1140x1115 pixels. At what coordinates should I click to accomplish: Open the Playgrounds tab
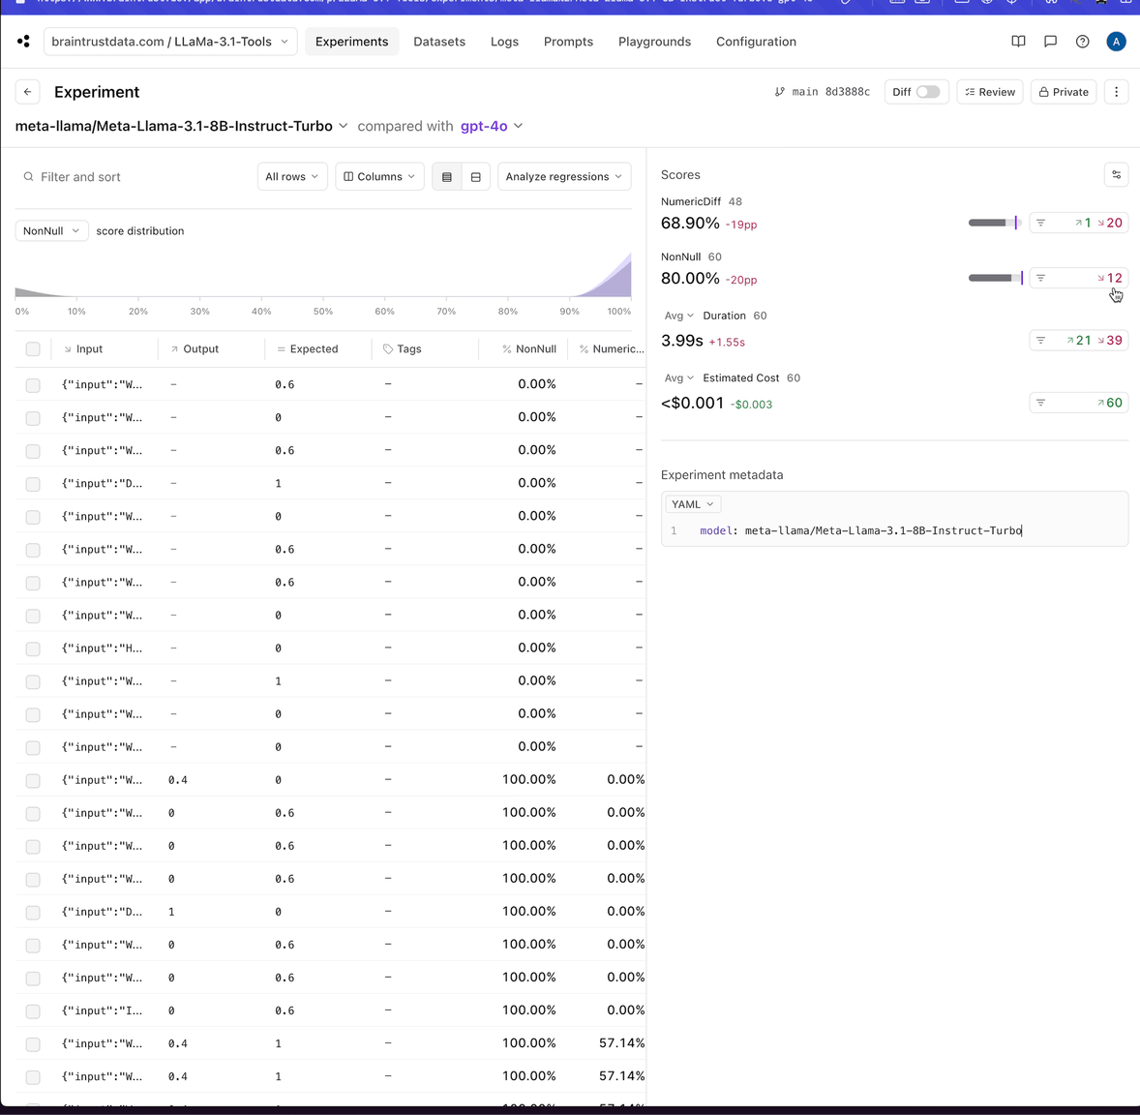coord(654,42)
